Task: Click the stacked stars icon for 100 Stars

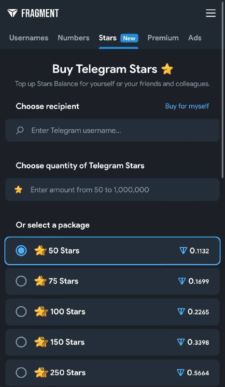Action: point(41,312)
